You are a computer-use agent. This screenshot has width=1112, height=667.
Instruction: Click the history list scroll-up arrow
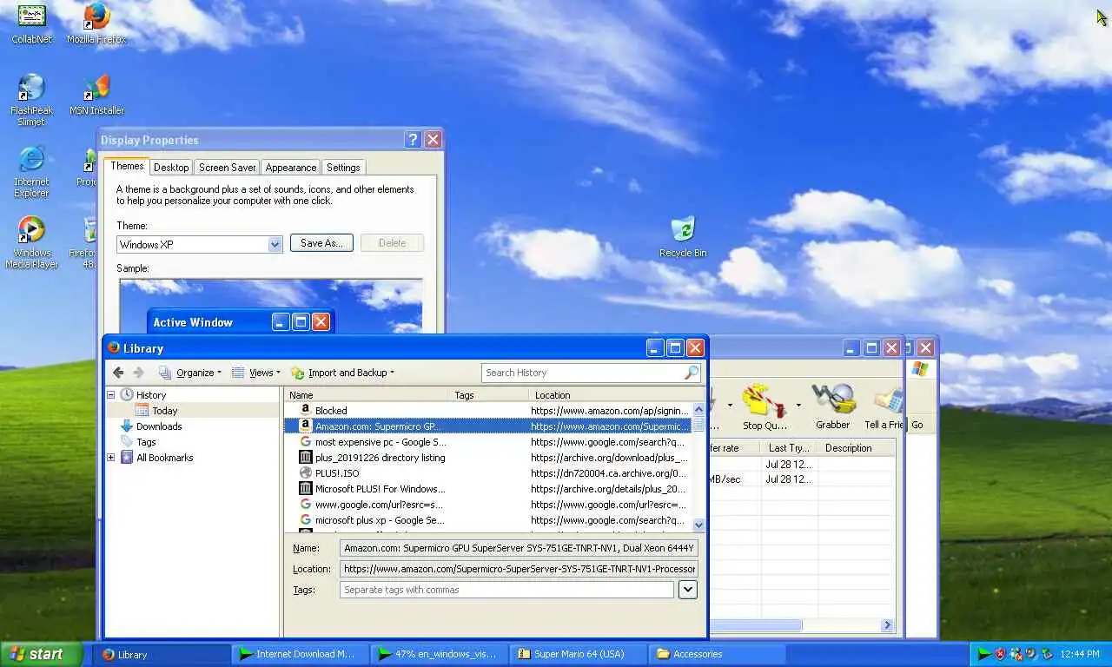coord(698,409)
